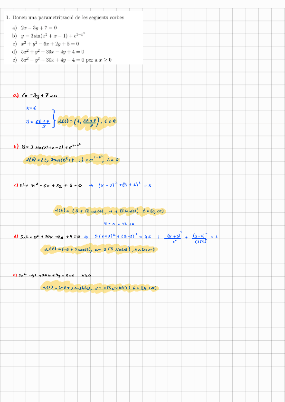This screenshot has width=285, height=402.
Task: Click completed square (x−3)² + (y+1)² = 5
Action: [x=124, y=186]
